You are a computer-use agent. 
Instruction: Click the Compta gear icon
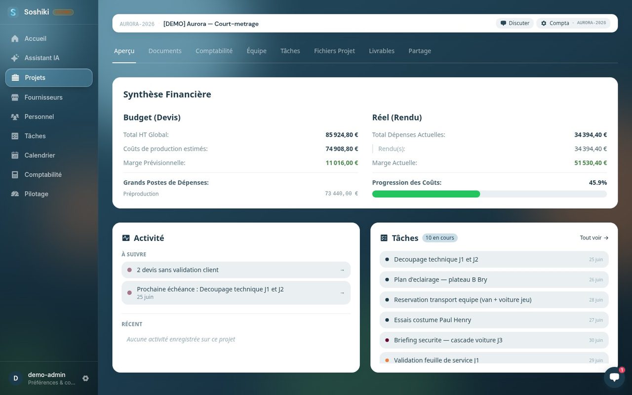(544, 23)
